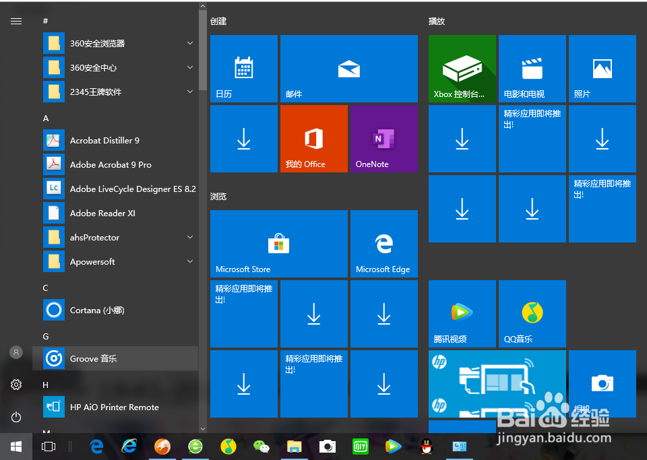
Task: Launch the OneNote tile
Action: (383, 138)
